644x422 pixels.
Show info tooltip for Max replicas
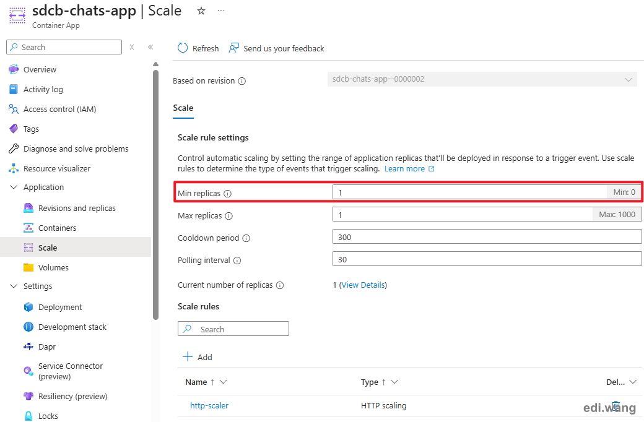coord(228,216)
